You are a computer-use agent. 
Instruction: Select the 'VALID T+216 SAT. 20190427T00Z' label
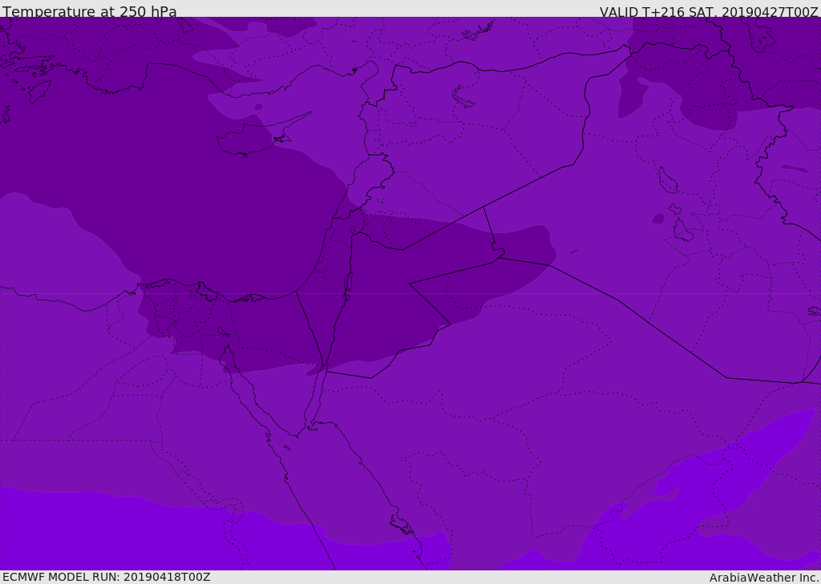click(x=709, y=12)
